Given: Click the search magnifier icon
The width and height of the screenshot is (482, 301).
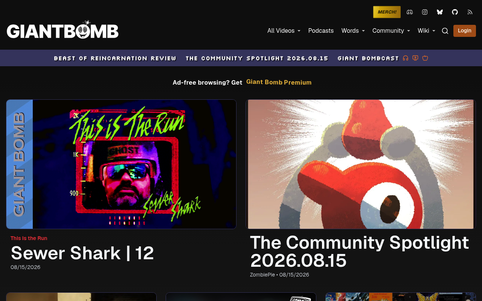Looking at the screenshot, I should coord(445,31).
